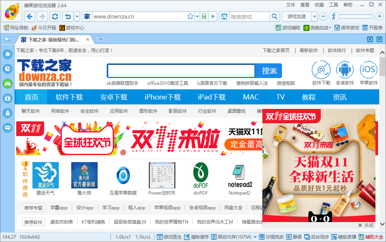Expand the dropdown arrow after 释放内存
386x242 pixels.
point(255,237)
